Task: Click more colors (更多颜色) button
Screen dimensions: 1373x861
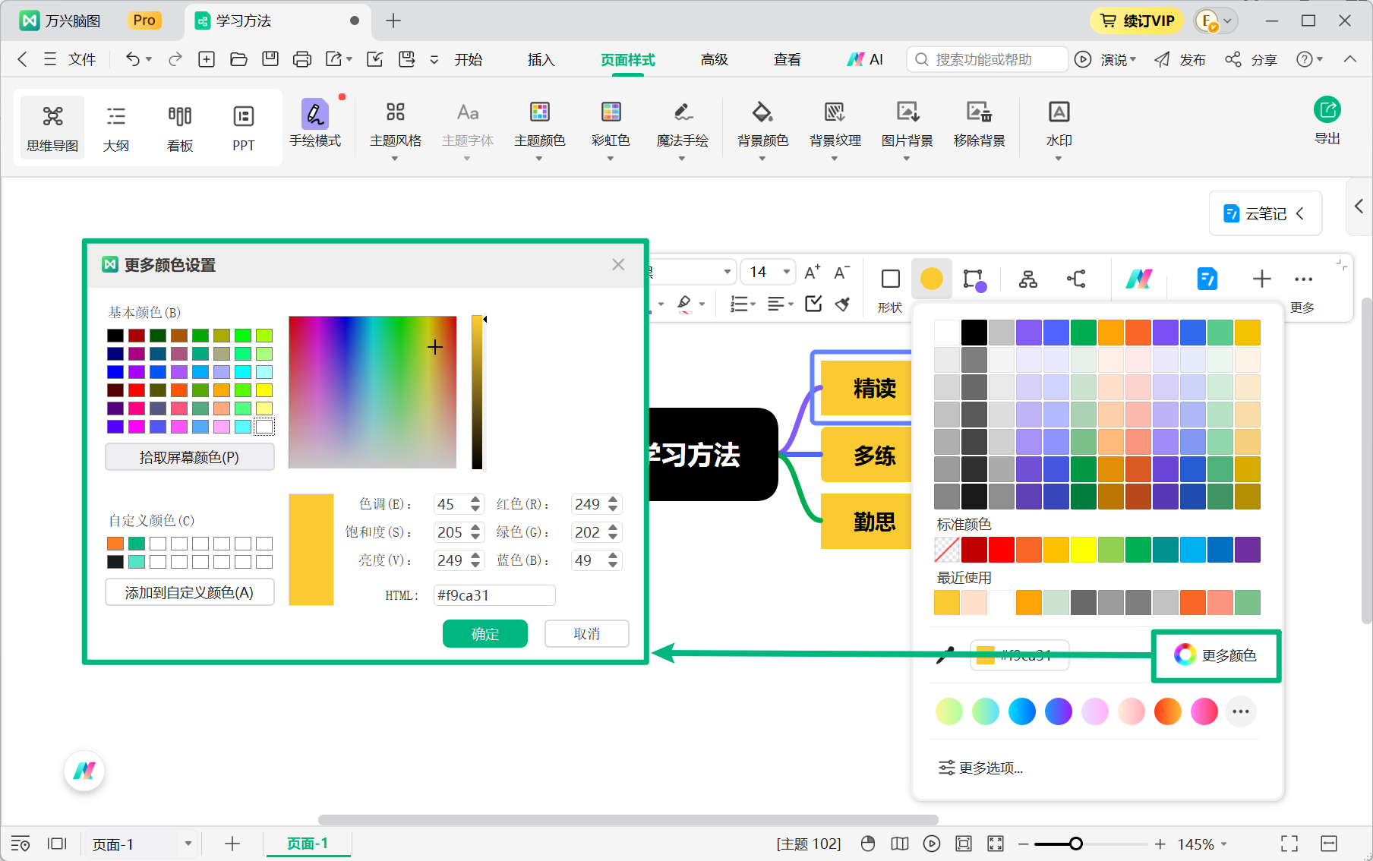Action: tap(1216, 655)
